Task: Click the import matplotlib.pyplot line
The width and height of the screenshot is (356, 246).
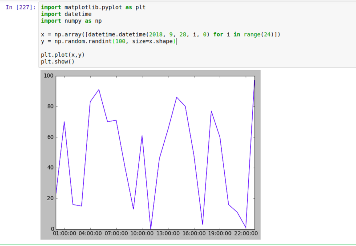Action: 93,8
